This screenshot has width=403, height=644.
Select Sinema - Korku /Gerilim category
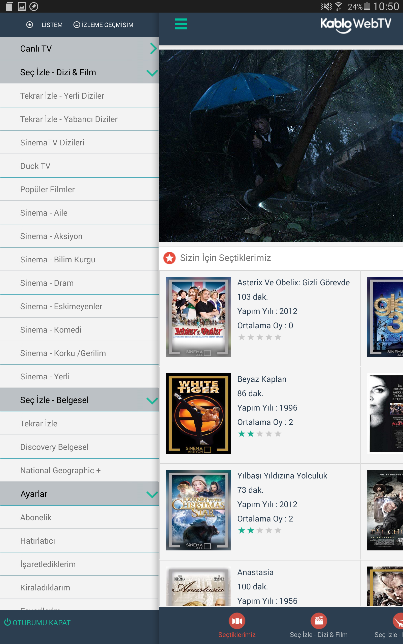point(79,353)
